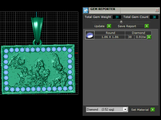
Task: Click the Save Report button
Action: tap(130, 26)
